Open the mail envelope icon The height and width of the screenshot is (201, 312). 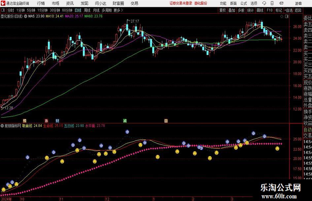pos(281,3)
